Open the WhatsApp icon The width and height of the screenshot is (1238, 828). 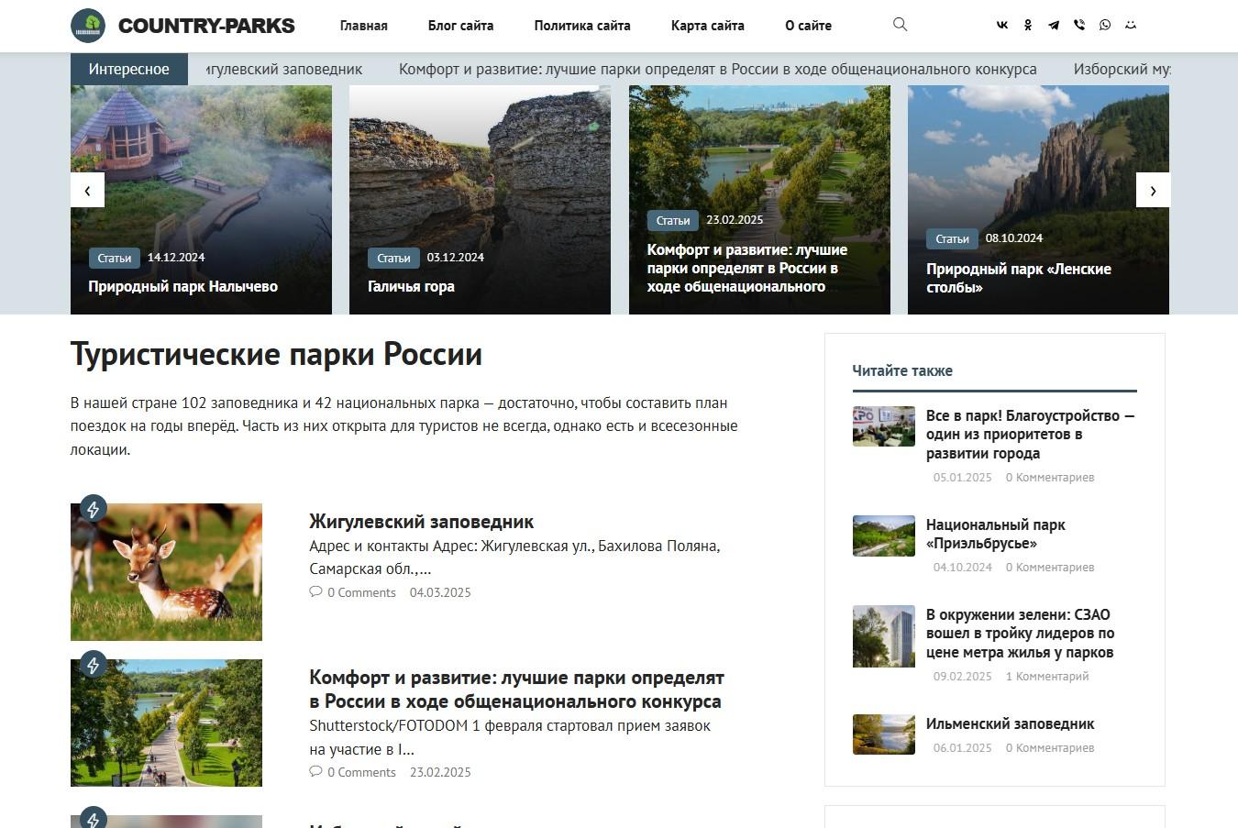point(1105,26)
